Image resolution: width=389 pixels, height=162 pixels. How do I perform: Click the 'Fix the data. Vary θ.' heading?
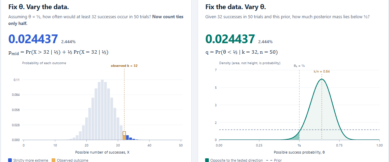click(236, 7)
